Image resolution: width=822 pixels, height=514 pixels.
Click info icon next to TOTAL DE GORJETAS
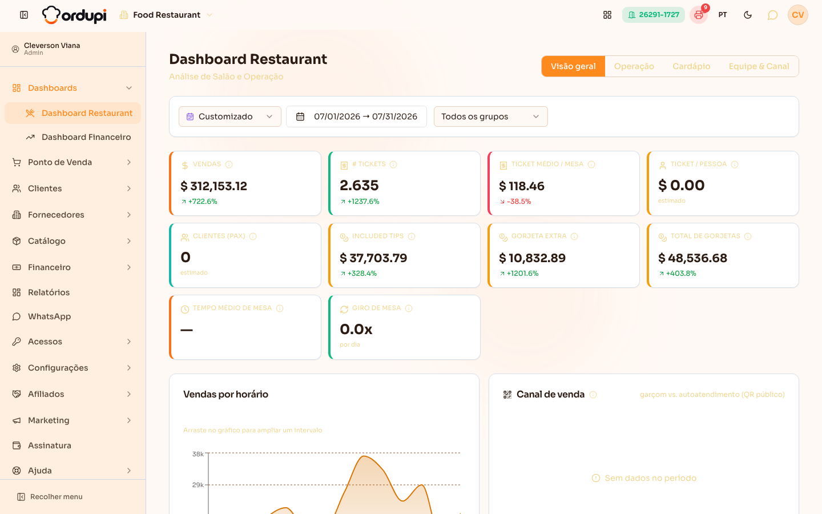[748, 236]
